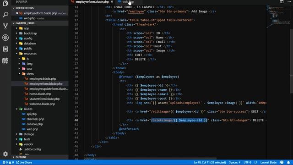The height and width of the screenshot is (165, 293).
Task: Close employeeform.blade.php in Open Editors
Action: [17, 13]
